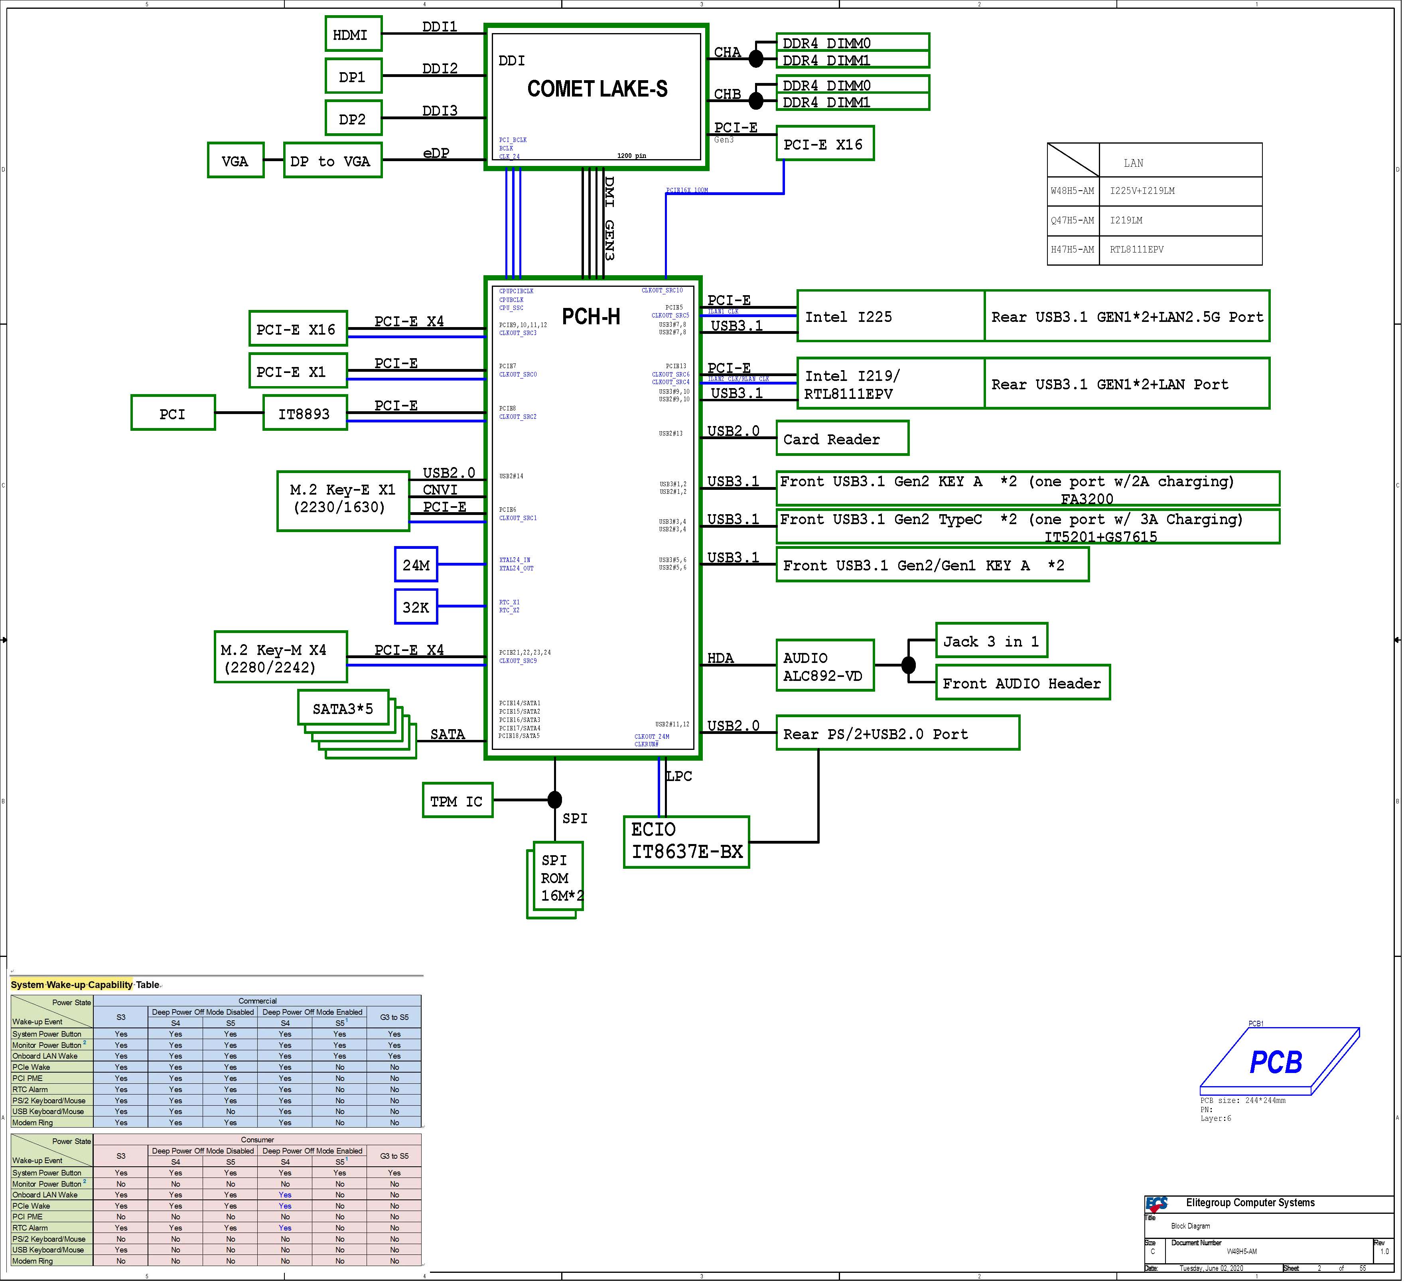Select the Rear USB3.1 GEN1*2+LAN Port block
The image size is (1408, 1282).
point(1127,383)
